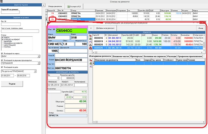Viewport: 208px width, 134px height.
Task: Open the По дата на ПРИЕМАНЕ dropdown
Action: click(35, 71)
